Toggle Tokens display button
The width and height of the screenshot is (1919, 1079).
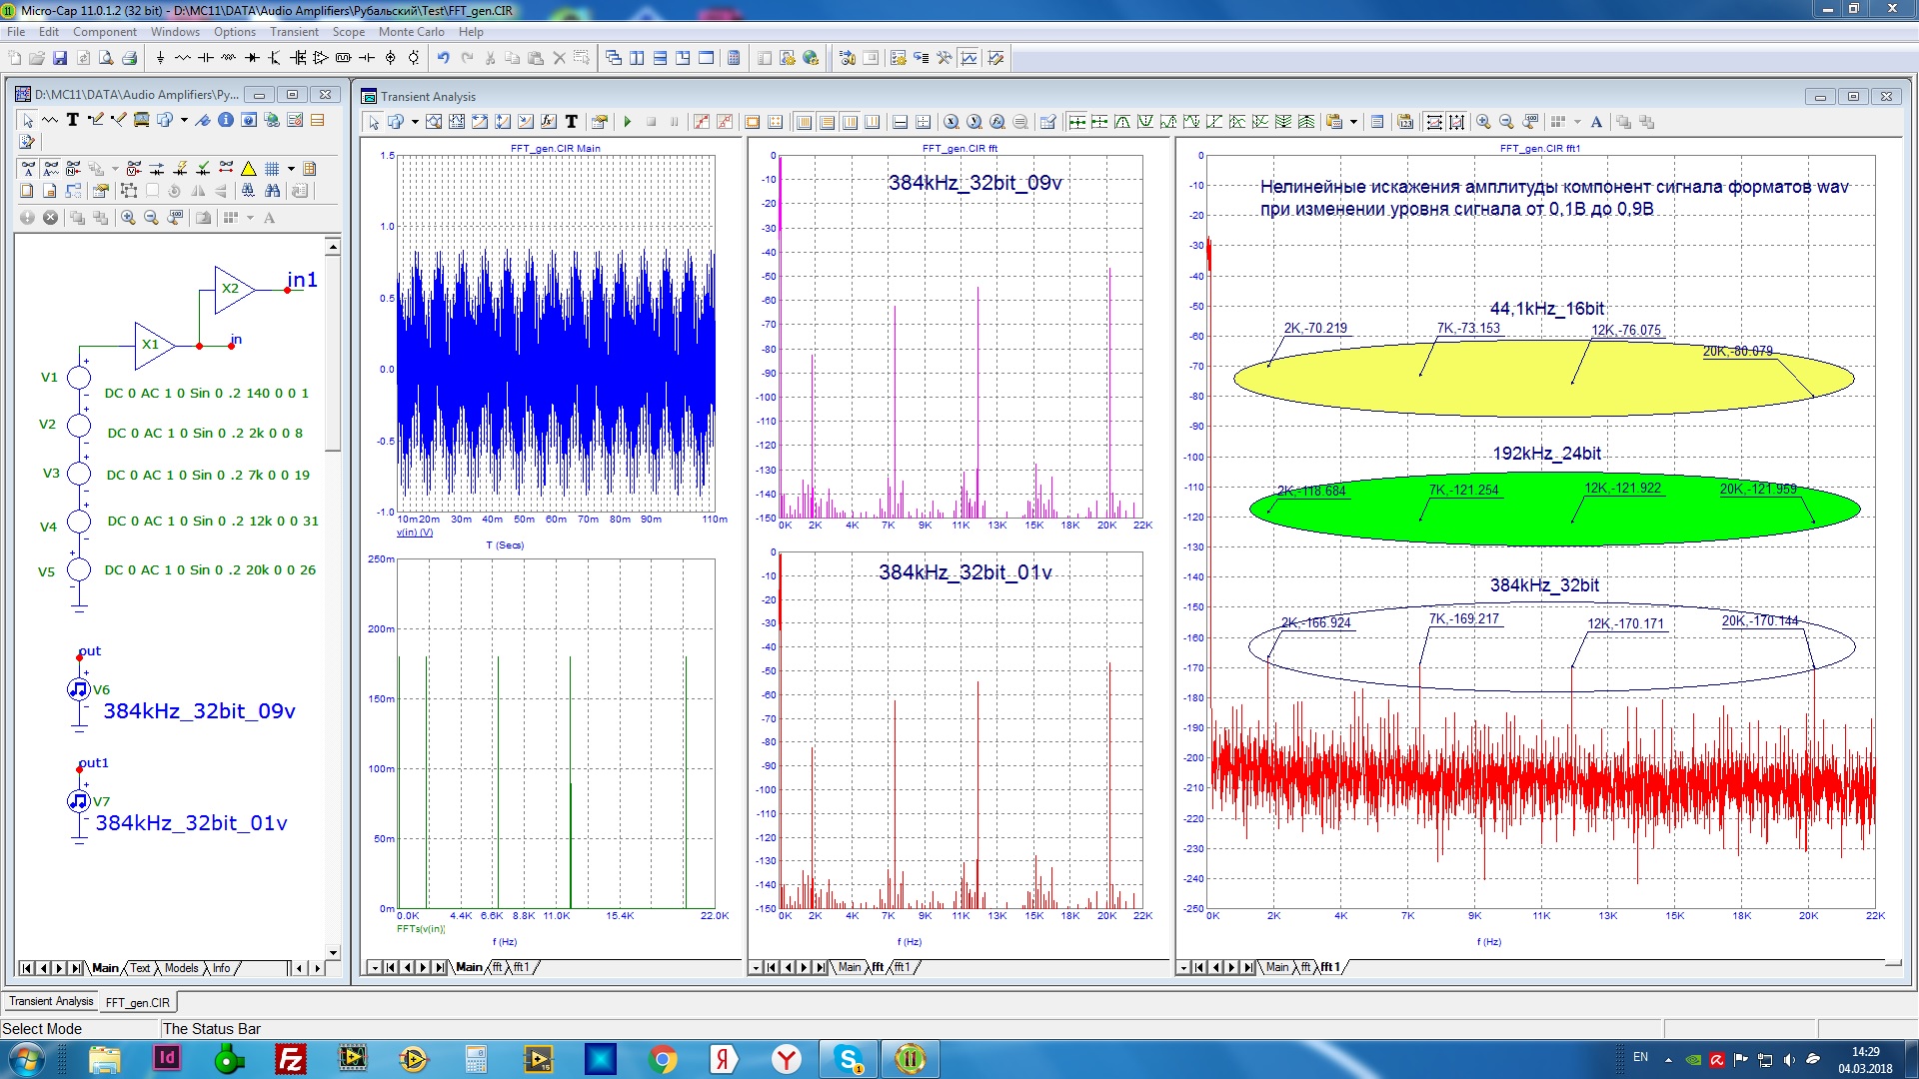tap(725, 122)
